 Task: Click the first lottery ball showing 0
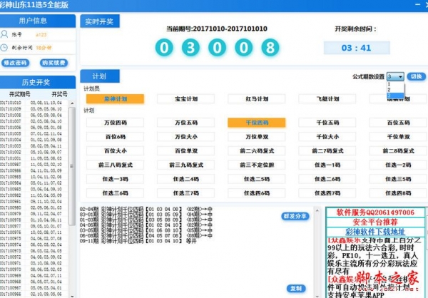pos(164,48)
